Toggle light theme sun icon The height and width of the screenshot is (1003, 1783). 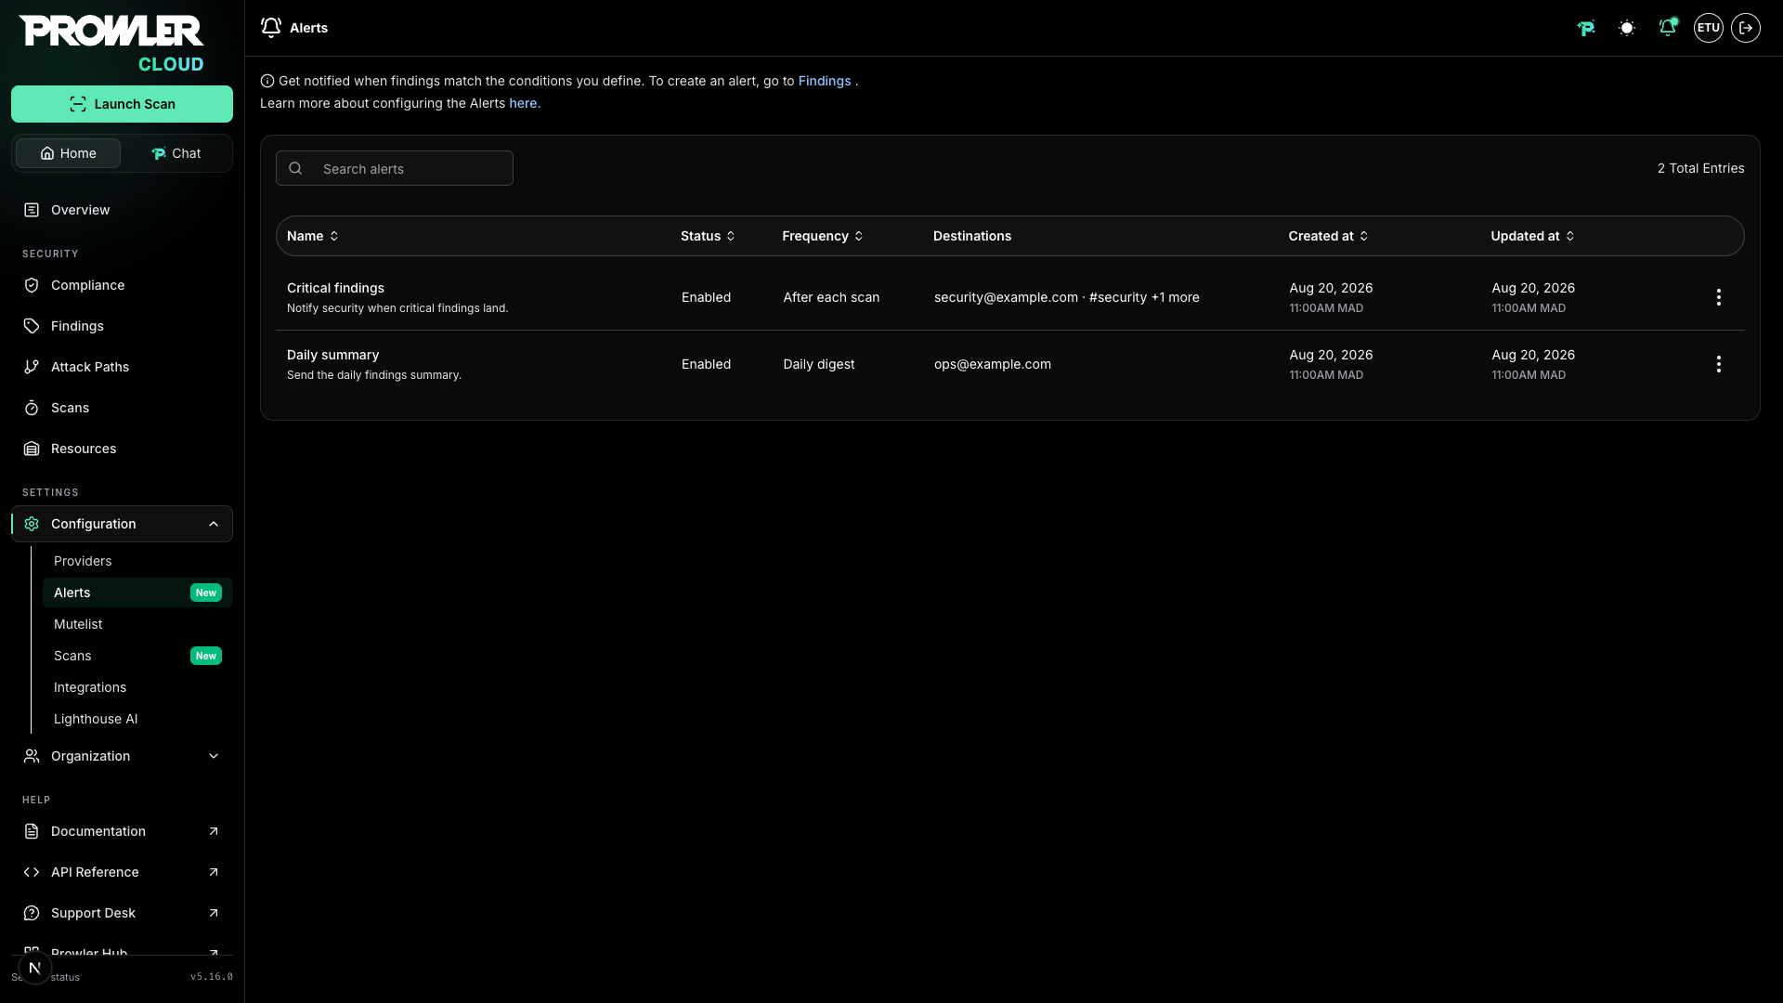tap(1627, 28)
